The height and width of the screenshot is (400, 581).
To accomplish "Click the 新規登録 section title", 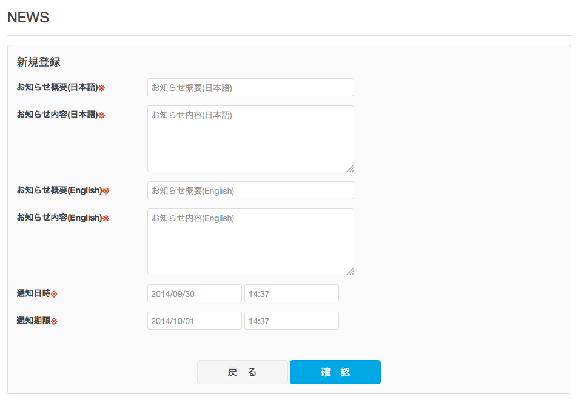I will coord(38,62).
